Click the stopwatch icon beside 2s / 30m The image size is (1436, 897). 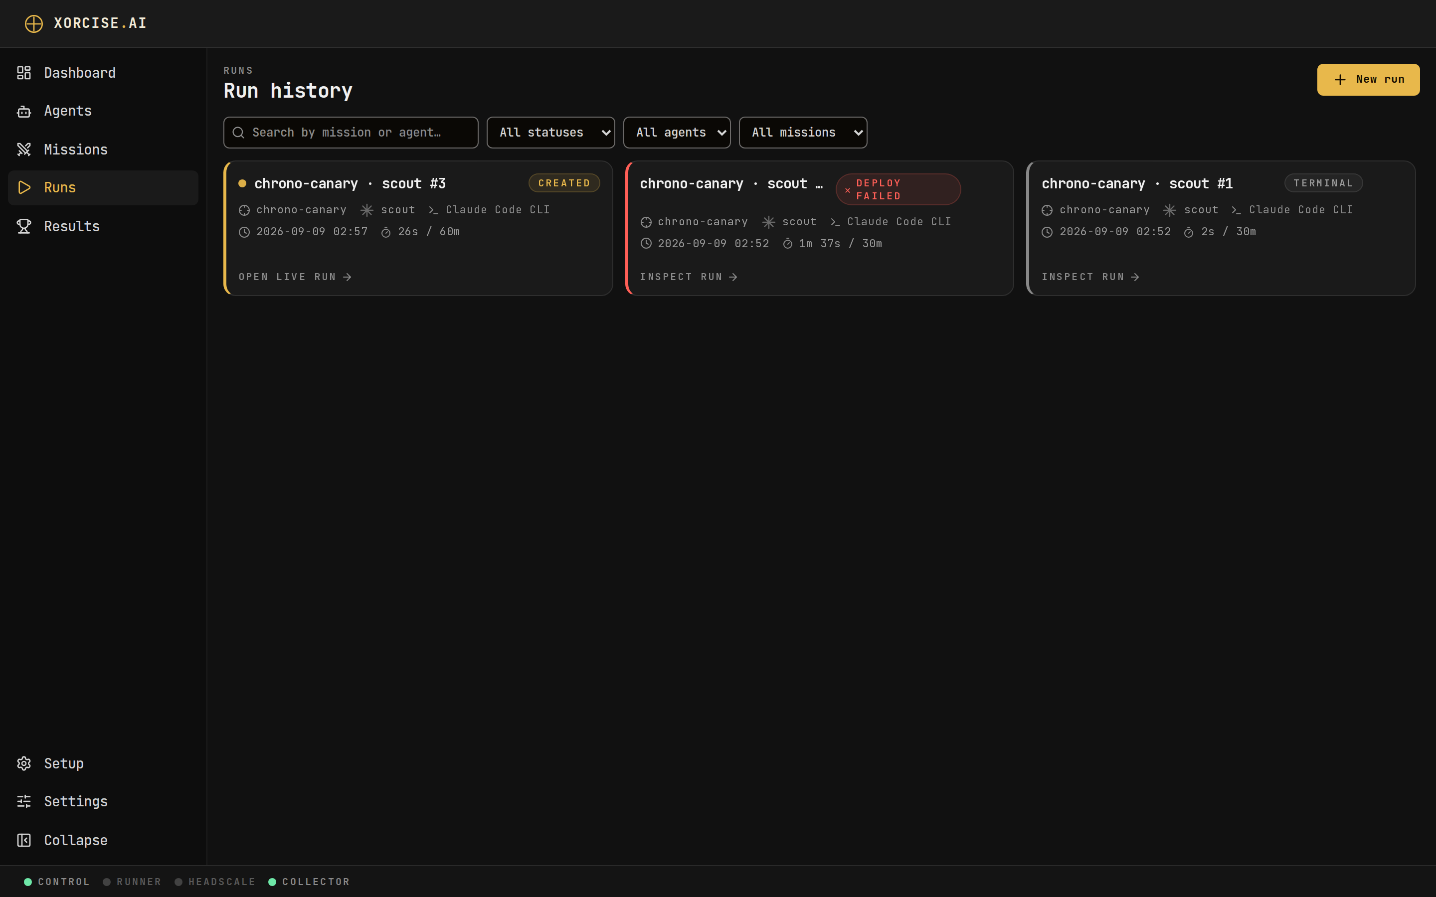tap(1189, 232)
